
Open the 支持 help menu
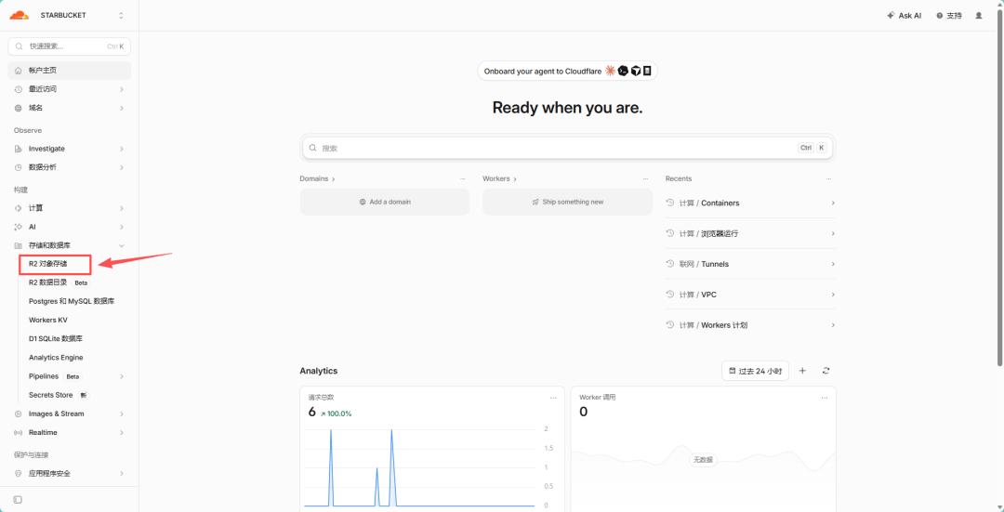coord(949,16)
